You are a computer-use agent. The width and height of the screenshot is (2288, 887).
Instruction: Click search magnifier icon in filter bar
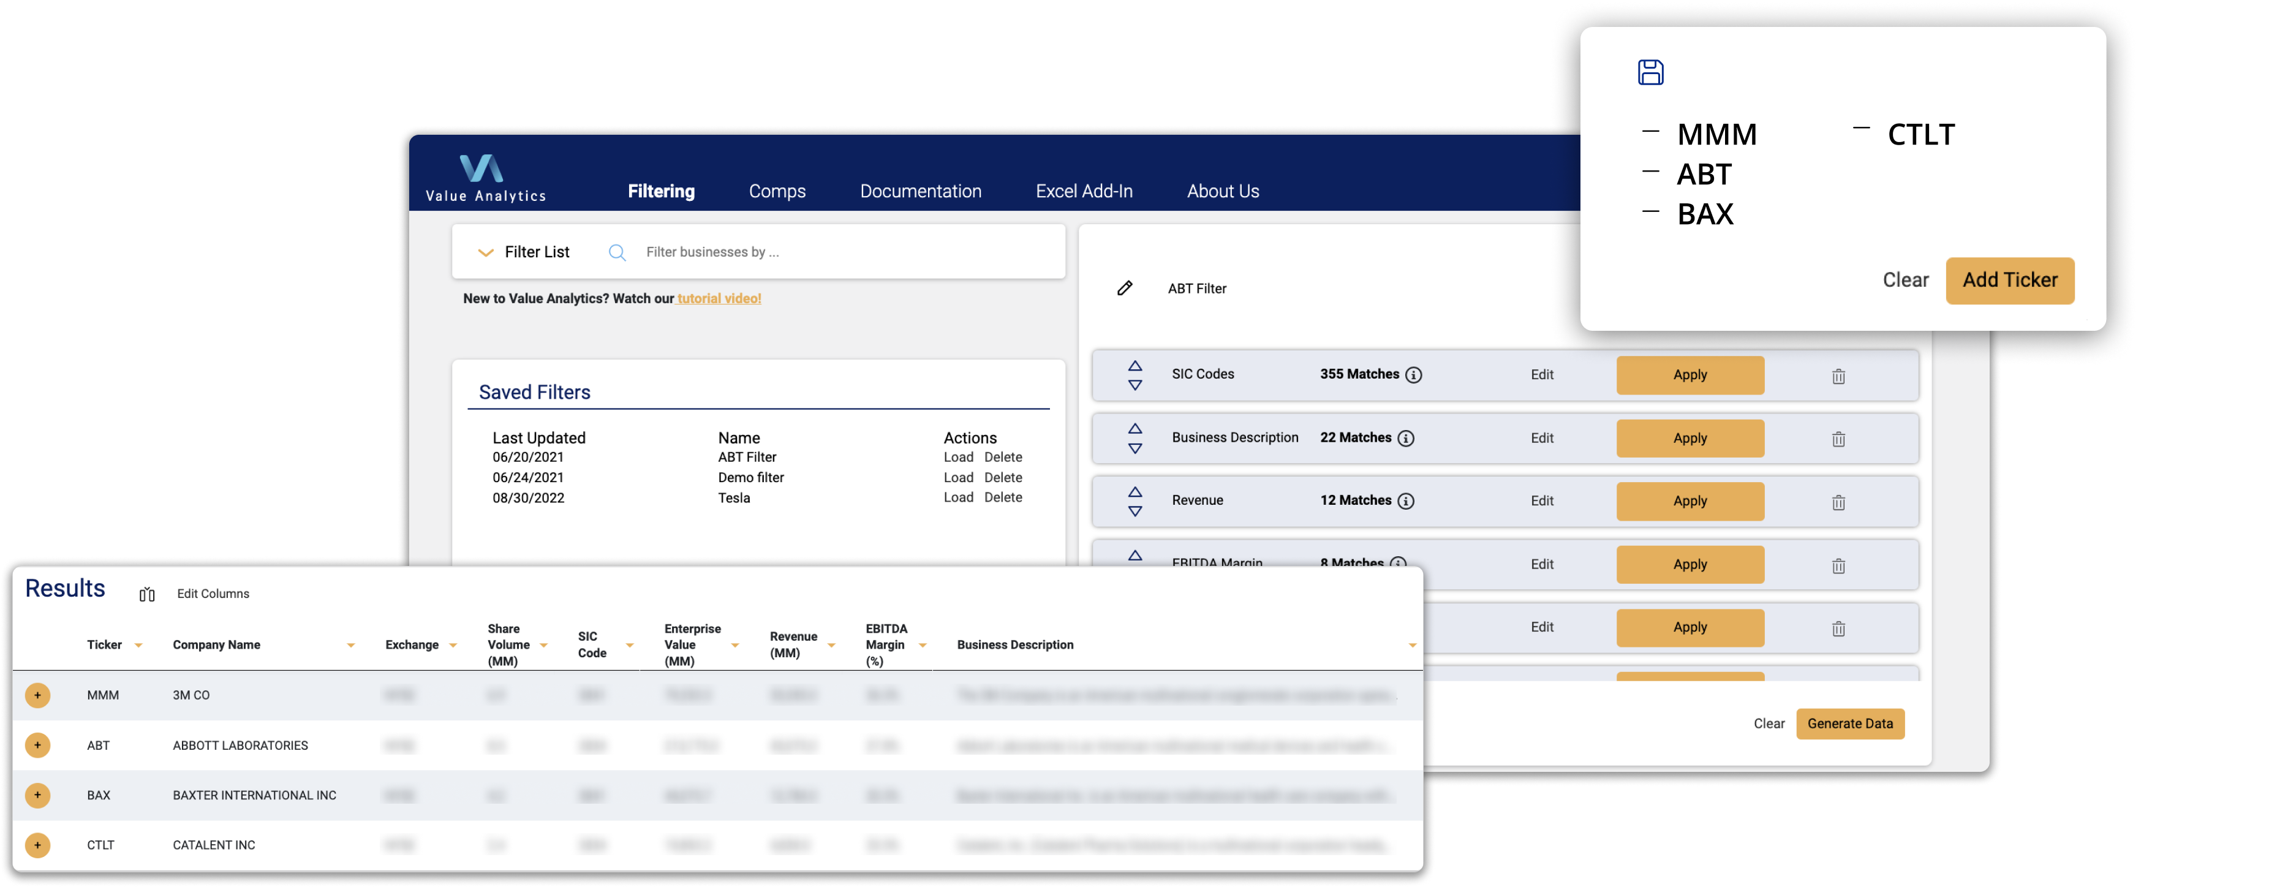pos(617,253)
